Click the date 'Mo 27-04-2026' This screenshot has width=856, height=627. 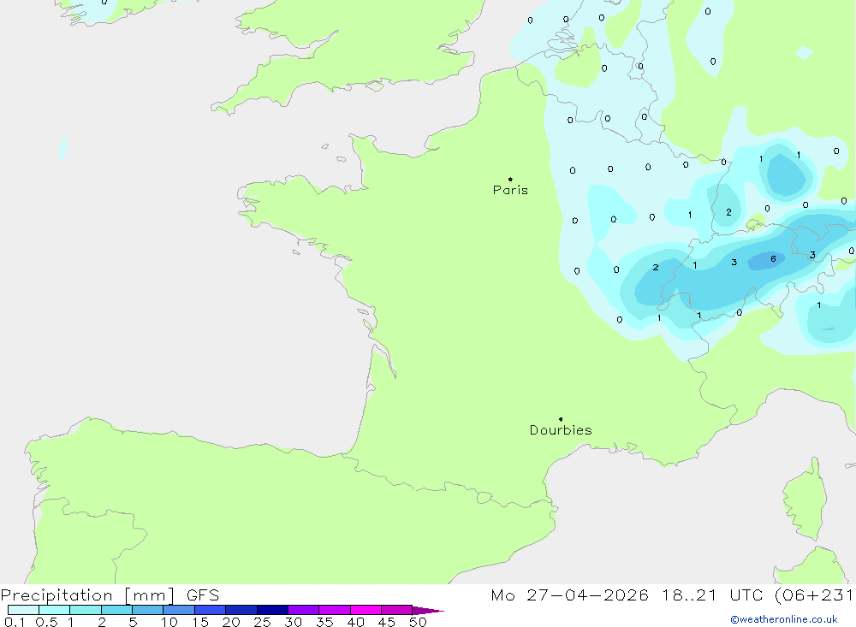(x=569, y=594)
